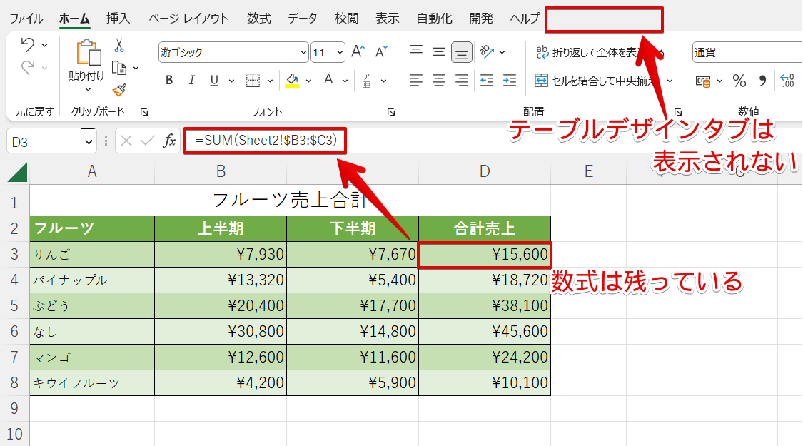
Task: Align cell content to top
Action: click(x=416, y=51)
